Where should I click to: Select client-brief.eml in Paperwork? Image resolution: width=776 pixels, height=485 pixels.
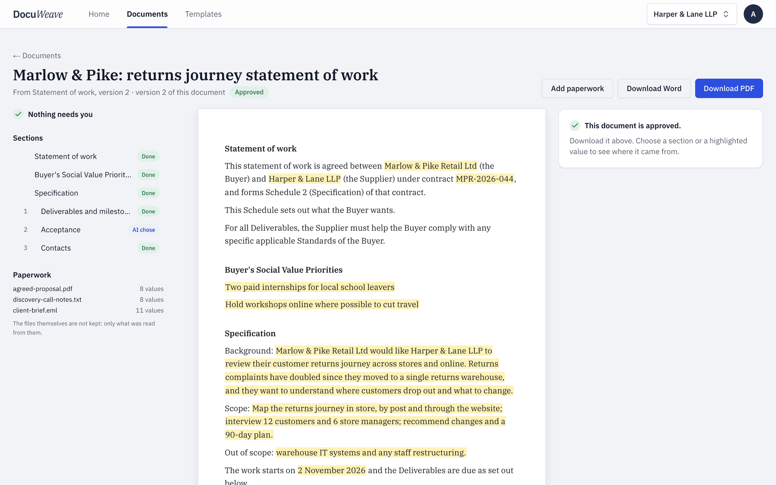pos(35,310)
